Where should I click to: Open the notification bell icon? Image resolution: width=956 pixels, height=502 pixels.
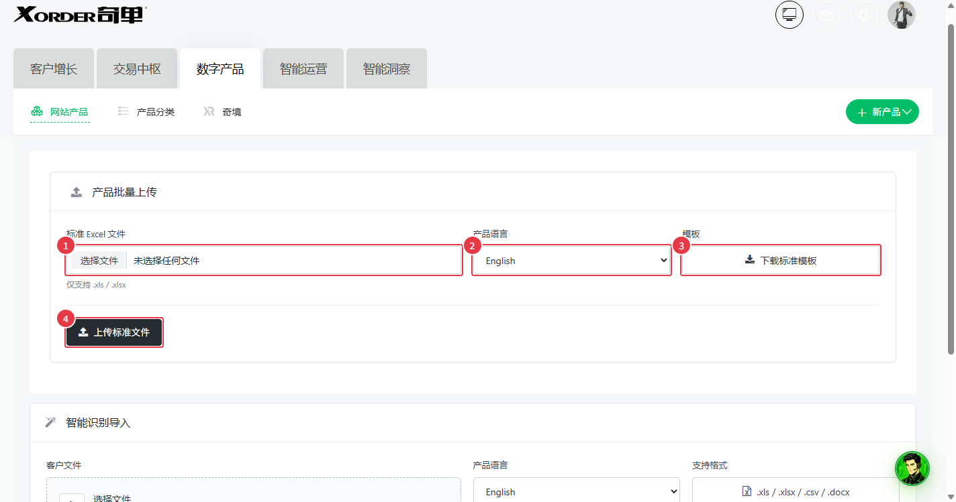click(864, 15)
